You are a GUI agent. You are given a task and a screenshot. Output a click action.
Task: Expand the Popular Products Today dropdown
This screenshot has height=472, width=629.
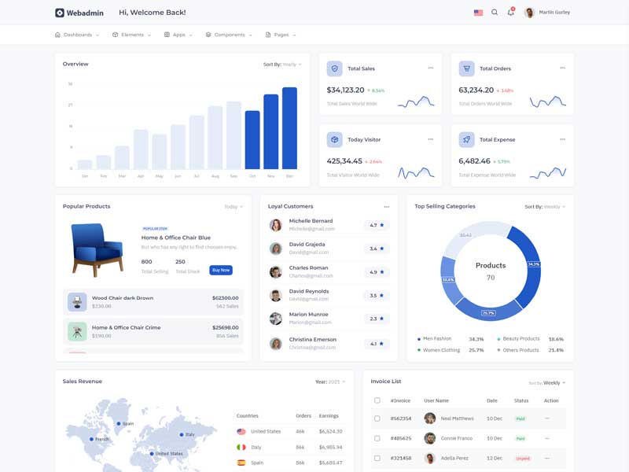pos(234,207)
